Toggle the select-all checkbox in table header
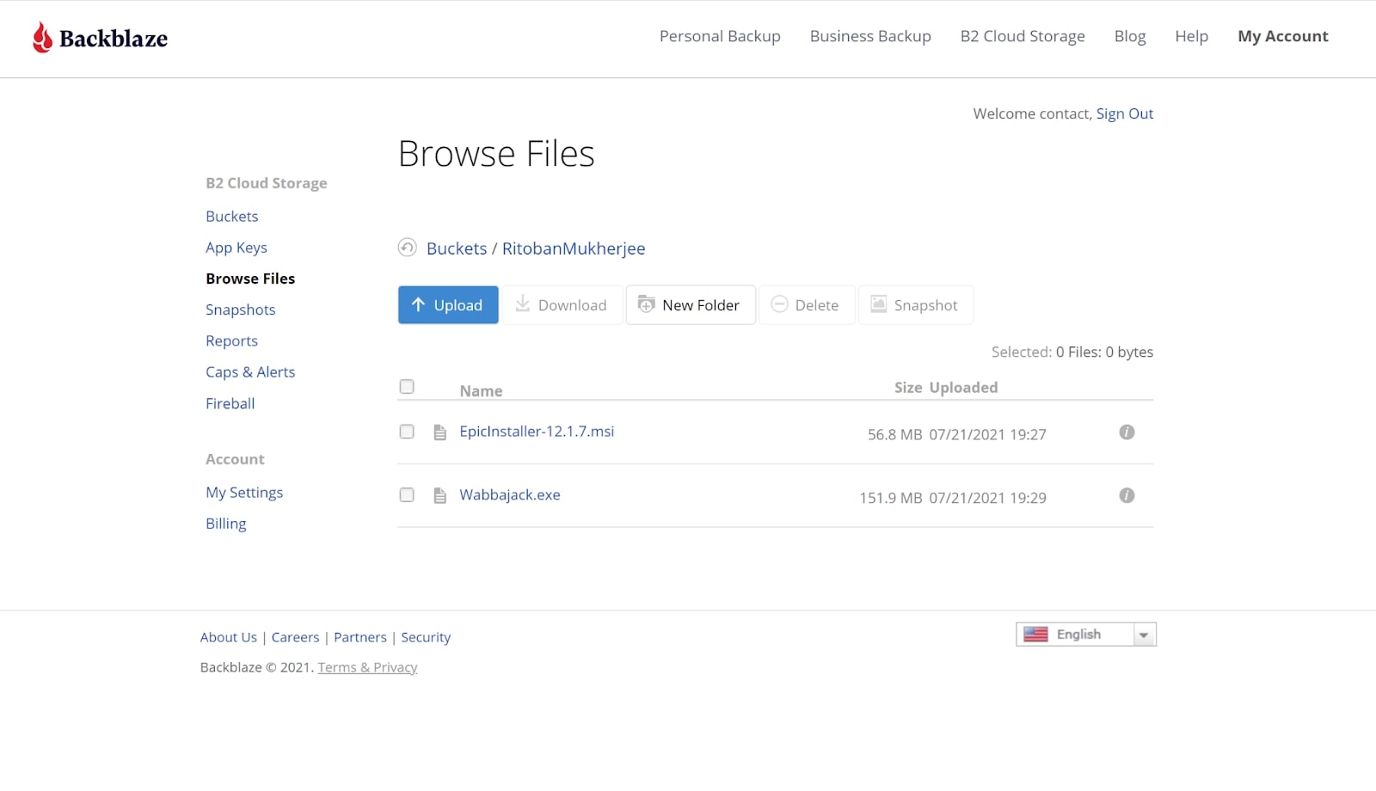 pos(407,387)
